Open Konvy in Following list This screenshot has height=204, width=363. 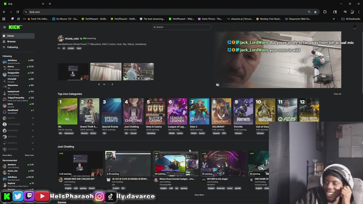18,68
